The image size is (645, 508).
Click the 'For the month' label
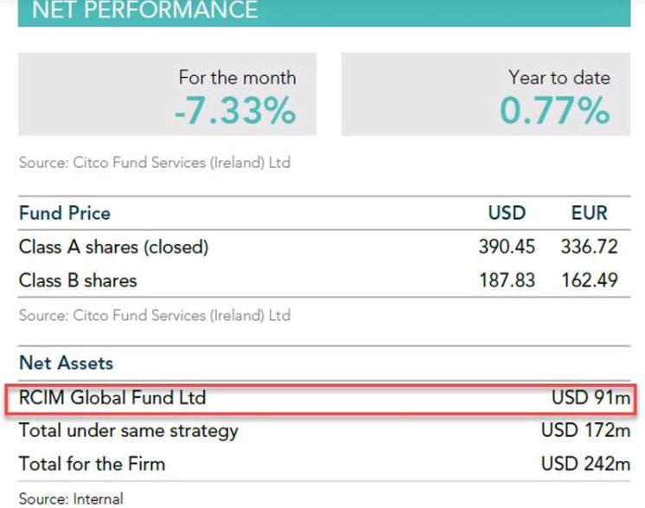237,77
